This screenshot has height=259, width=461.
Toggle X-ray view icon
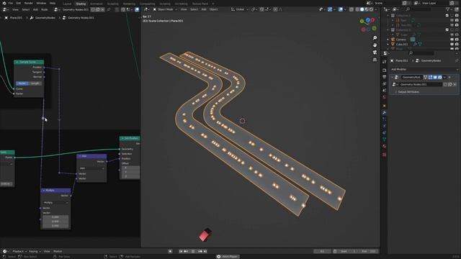tap(352, 9)
